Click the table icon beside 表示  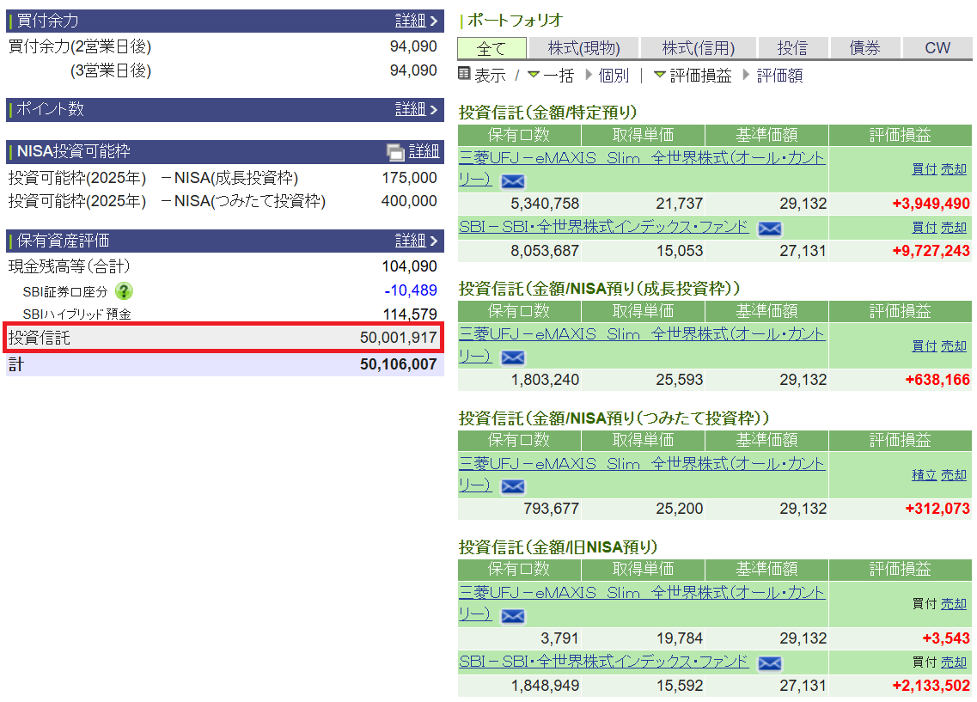pyautogui.click(x=464, y=74)
